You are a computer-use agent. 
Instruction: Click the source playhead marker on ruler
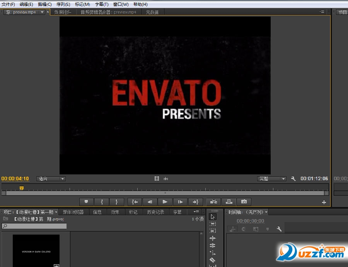(22, 188)
